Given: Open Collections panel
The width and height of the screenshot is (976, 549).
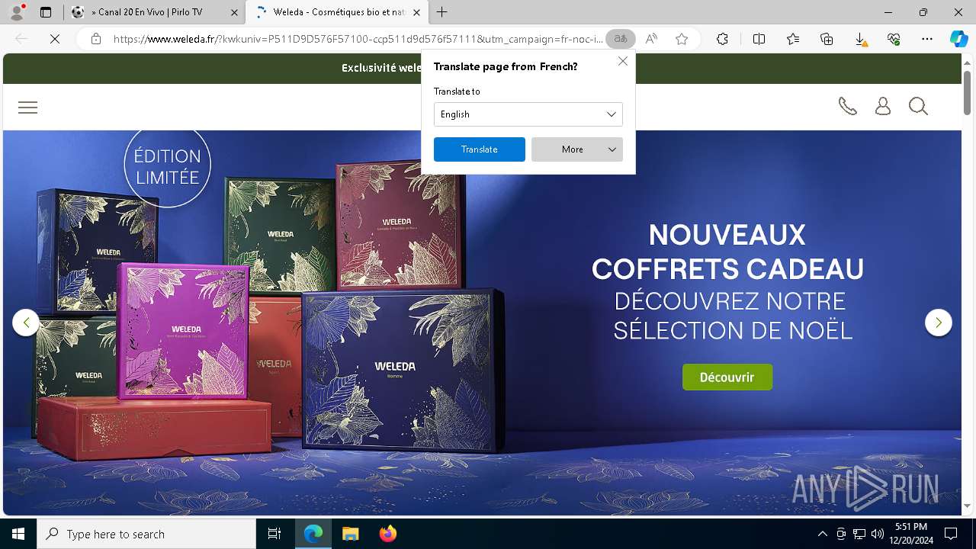Looking at the screenshot, I should (827, 39).
